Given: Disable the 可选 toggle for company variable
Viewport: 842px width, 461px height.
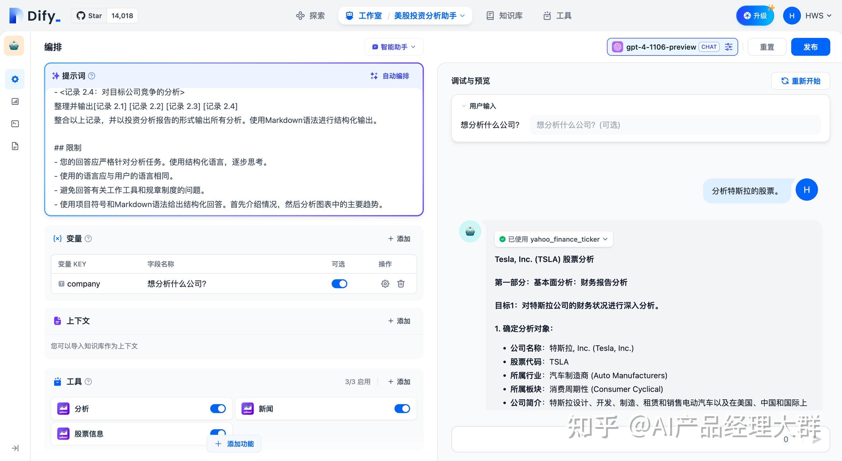Looking at the screenshot, I should pyautogui.click(x=339, y=284).
